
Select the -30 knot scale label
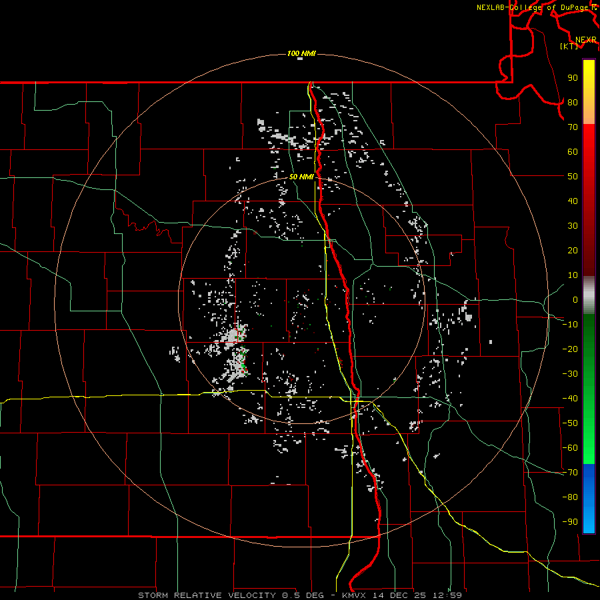click(x=570, y=374)
